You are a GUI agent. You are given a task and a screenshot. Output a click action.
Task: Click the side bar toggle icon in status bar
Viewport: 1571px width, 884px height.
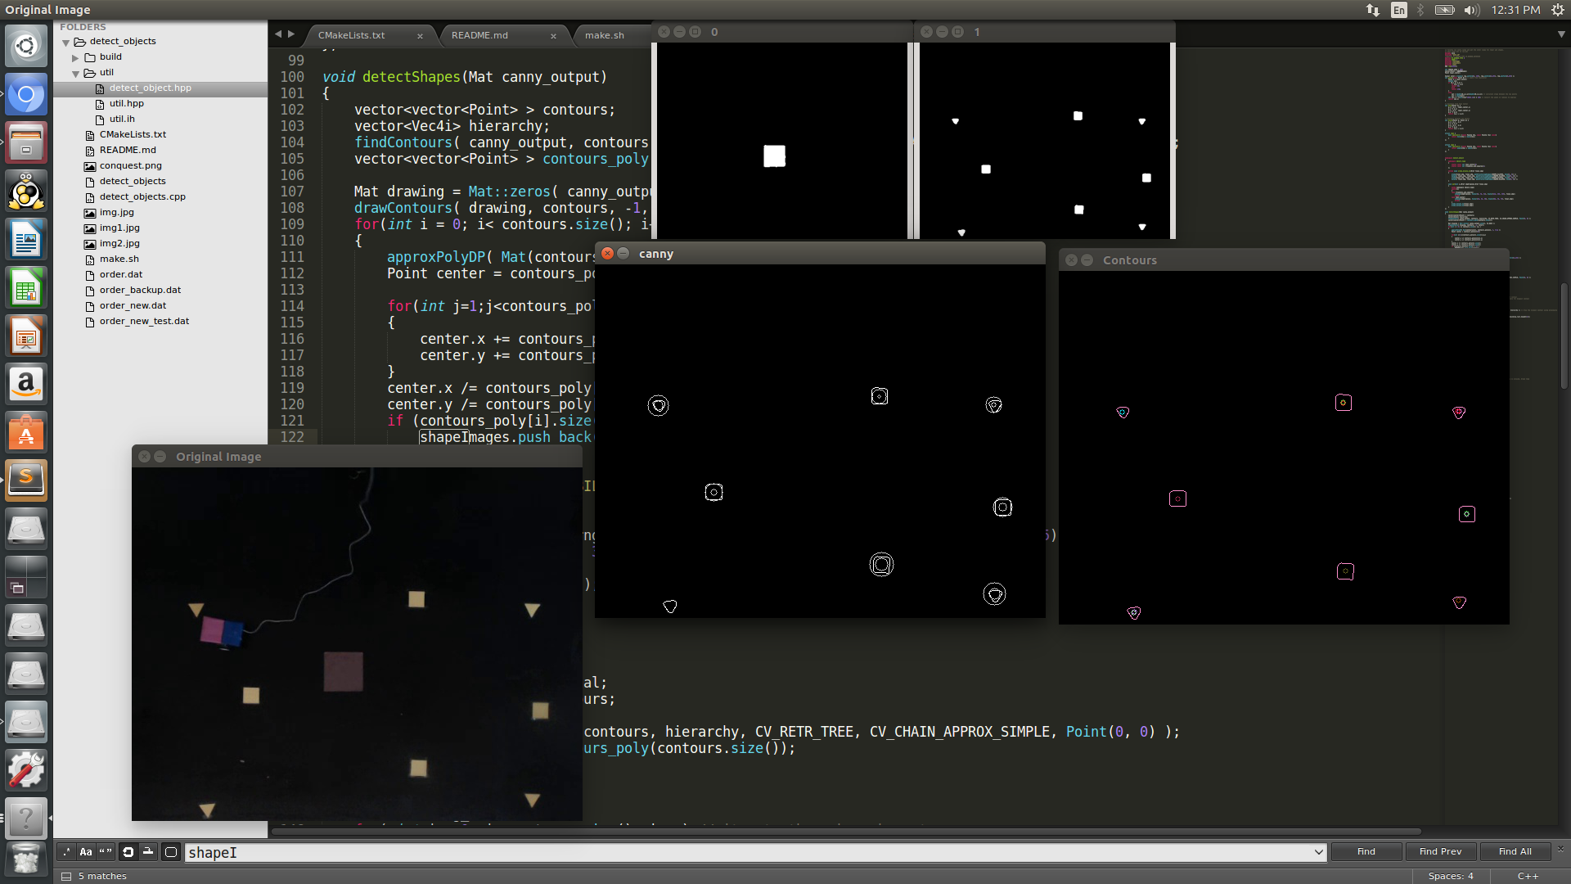[66, 876]
